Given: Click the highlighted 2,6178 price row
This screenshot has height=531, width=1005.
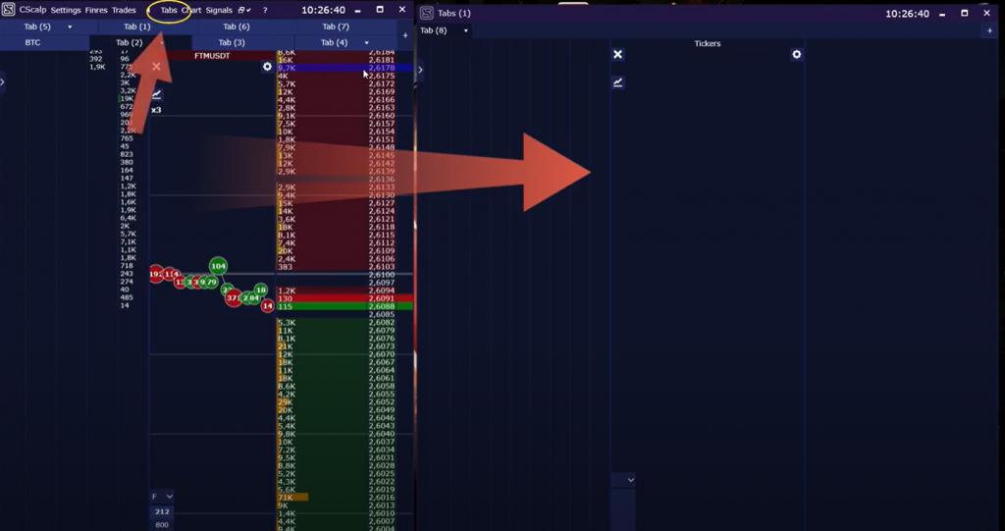Looking at the screenshot, I should coord(344,68).
